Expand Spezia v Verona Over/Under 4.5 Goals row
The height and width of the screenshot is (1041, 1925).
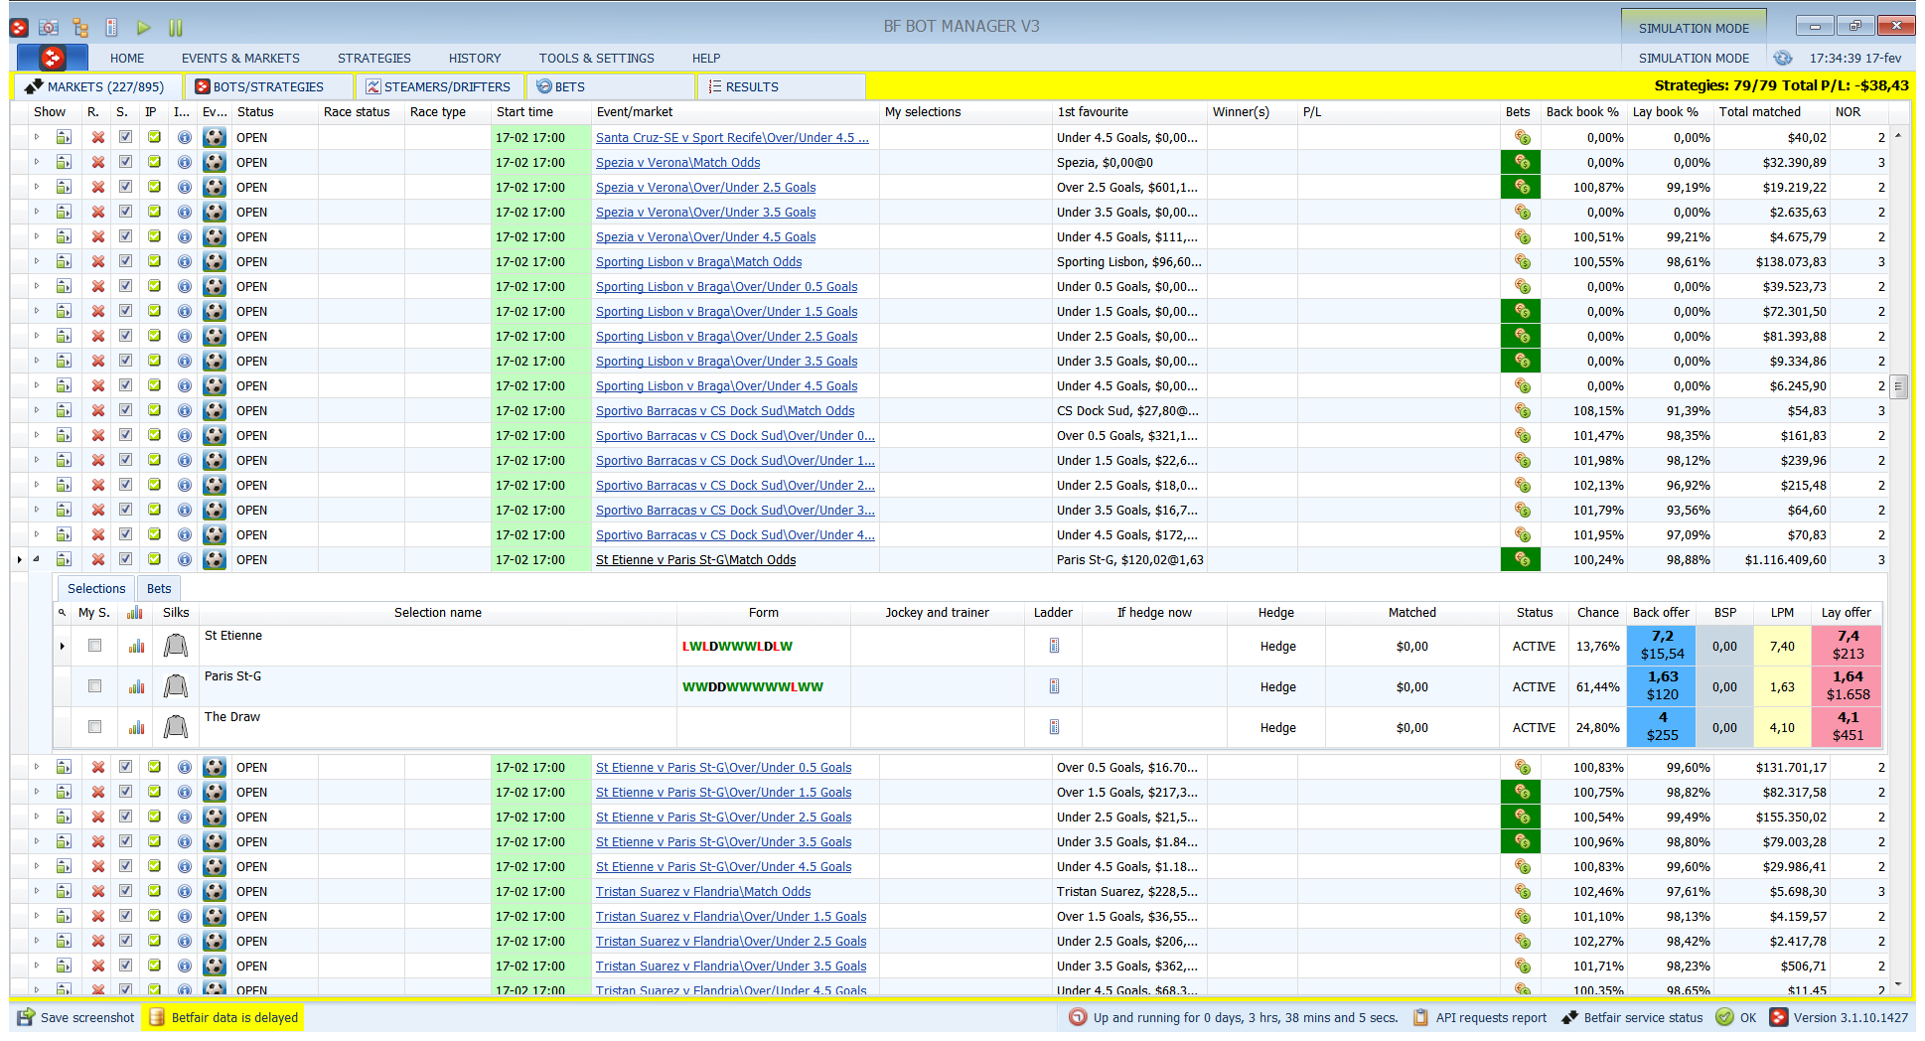pyautogui.click(x=37, y=236)
